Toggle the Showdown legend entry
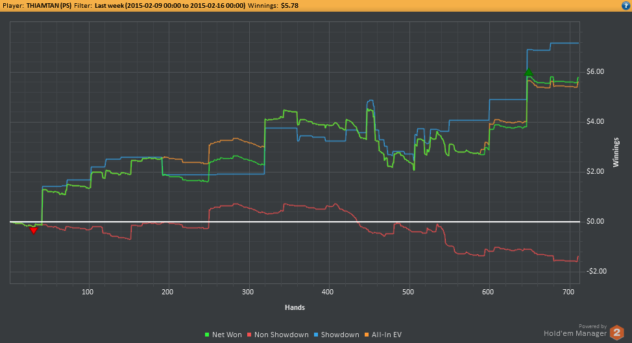 [x=336, y=335]
